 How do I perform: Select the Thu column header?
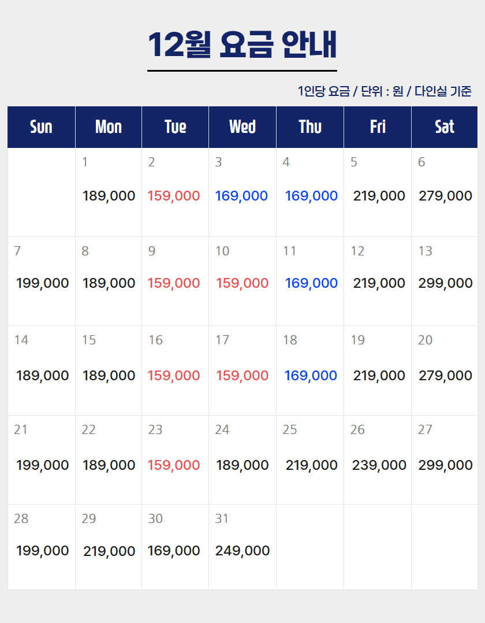[x=310, y=127]
